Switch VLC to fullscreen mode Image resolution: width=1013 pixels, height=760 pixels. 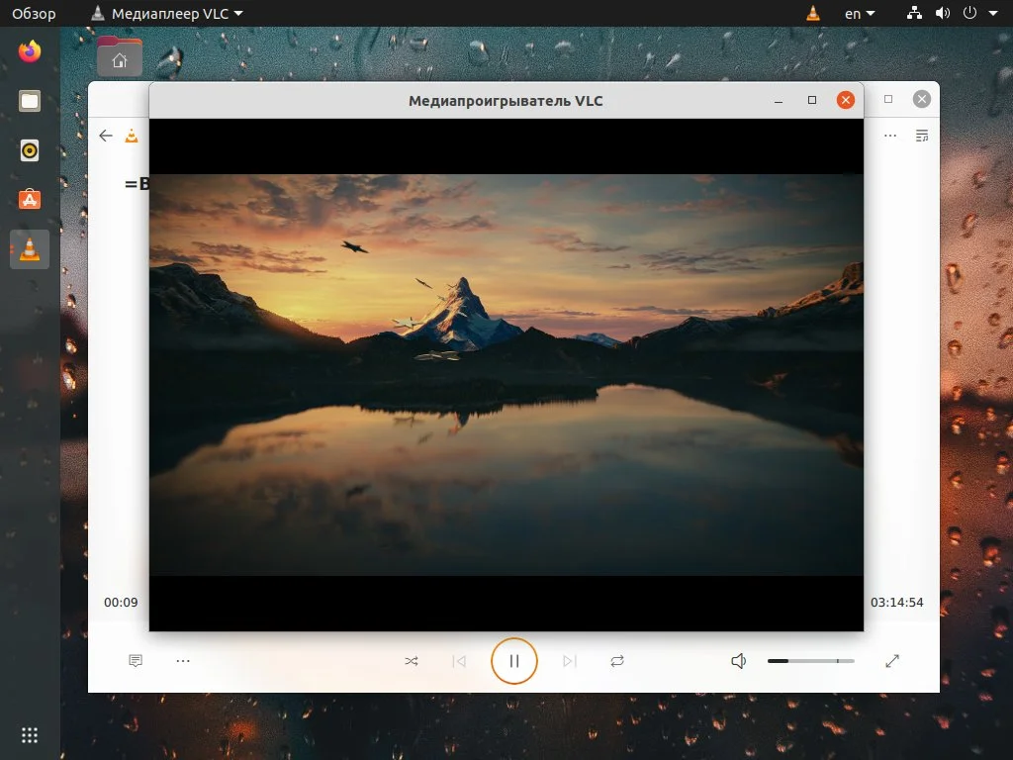[893, 660]
